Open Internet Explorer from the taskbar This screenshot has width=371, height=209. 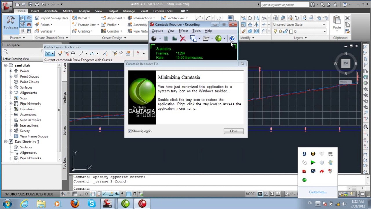pyautogui.click(x=24, y=203)
